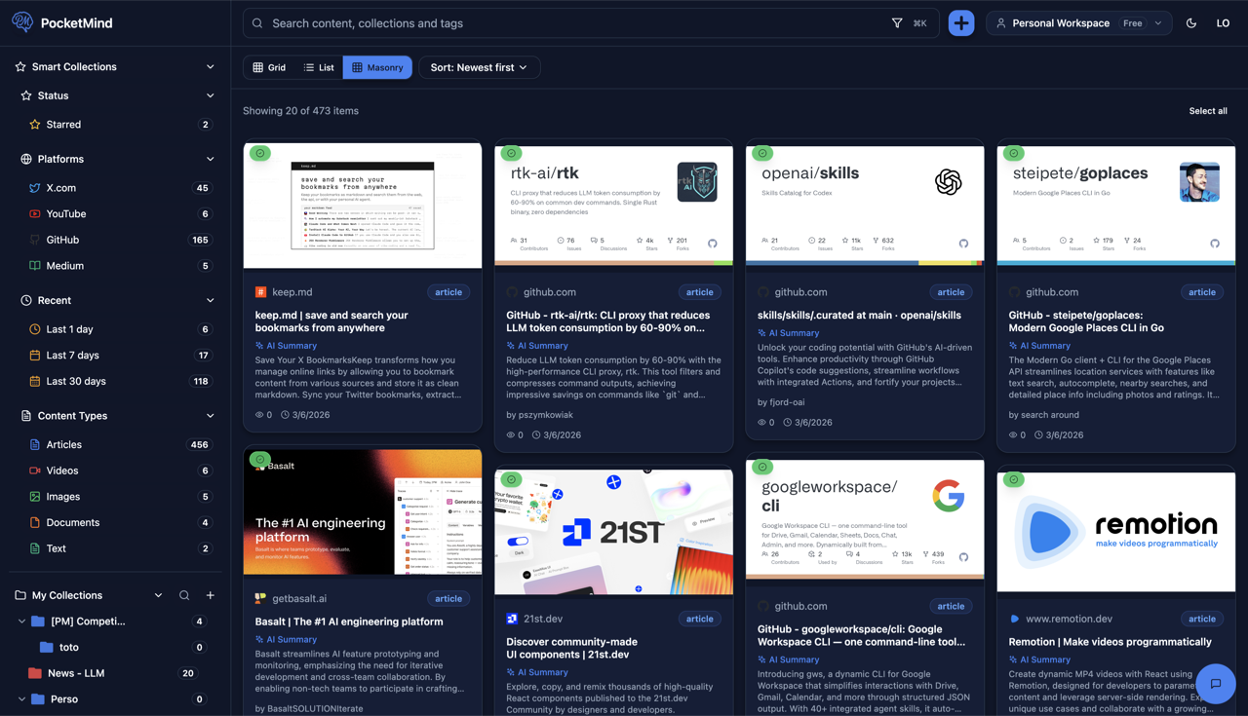Toggle dark mode with moon icon

1190,22
